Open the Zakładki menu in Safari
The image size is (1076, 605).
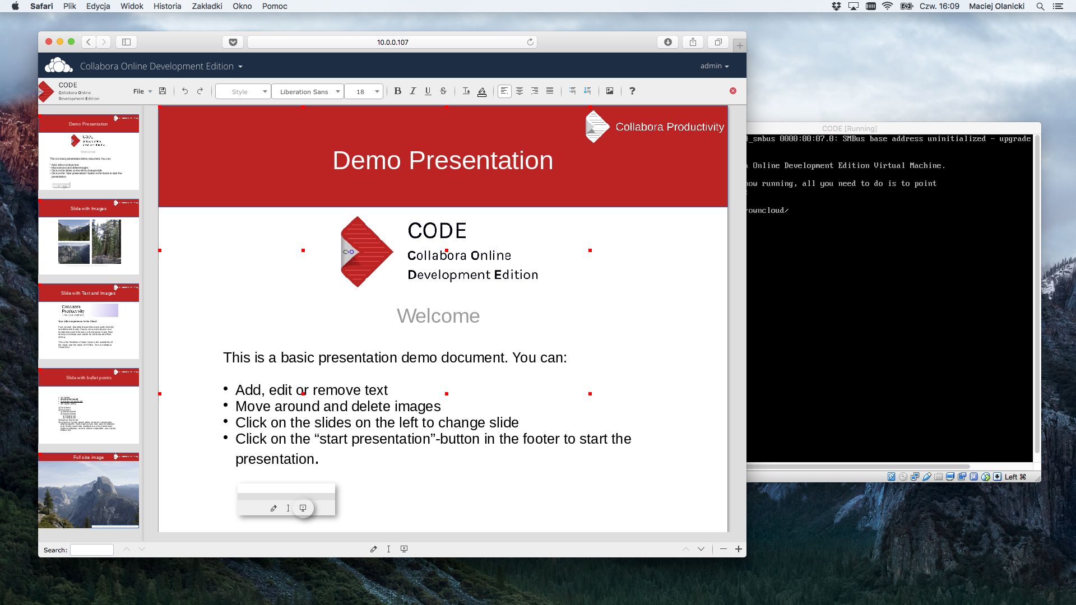207,6
